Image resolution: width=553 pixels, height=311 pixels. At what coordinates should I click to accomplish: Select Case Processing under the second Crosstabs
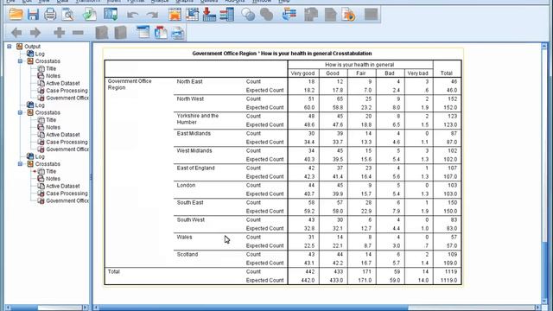67,142
